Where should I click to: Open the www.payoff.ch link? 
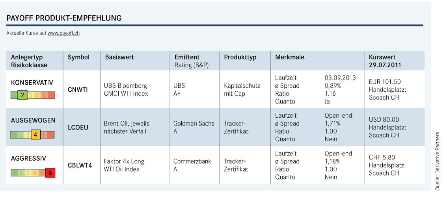pos(63,33)
